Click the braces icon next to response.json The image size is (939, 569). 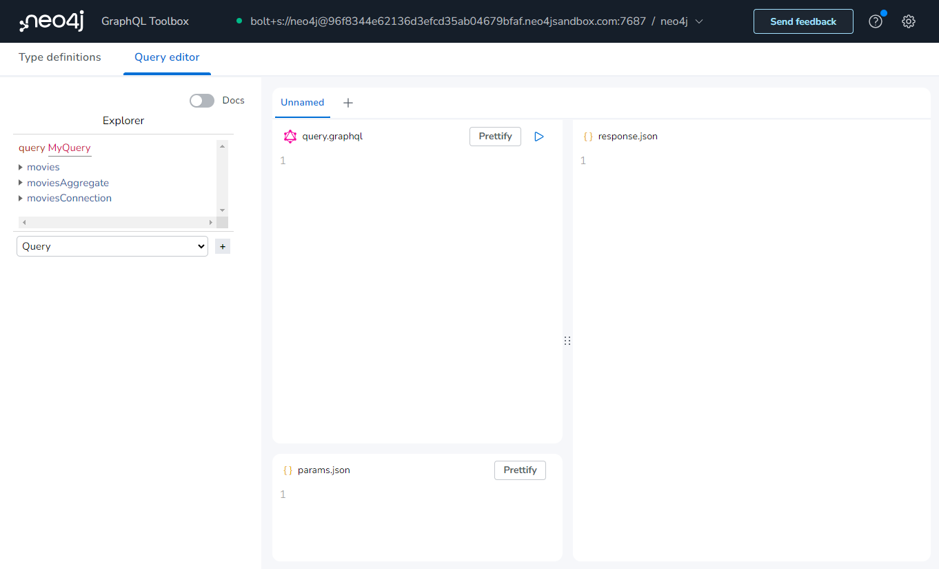[588, 136]
